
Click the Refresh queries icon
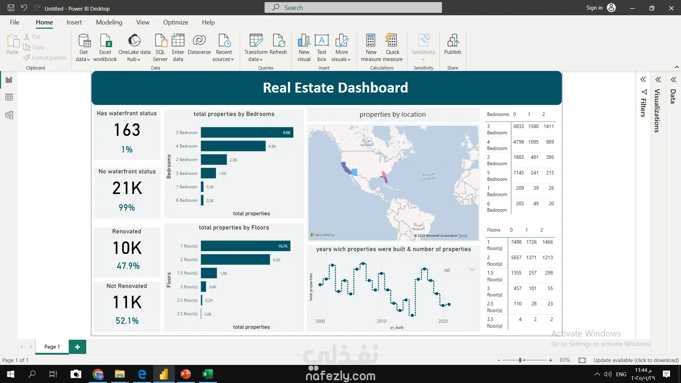point(278,41)
